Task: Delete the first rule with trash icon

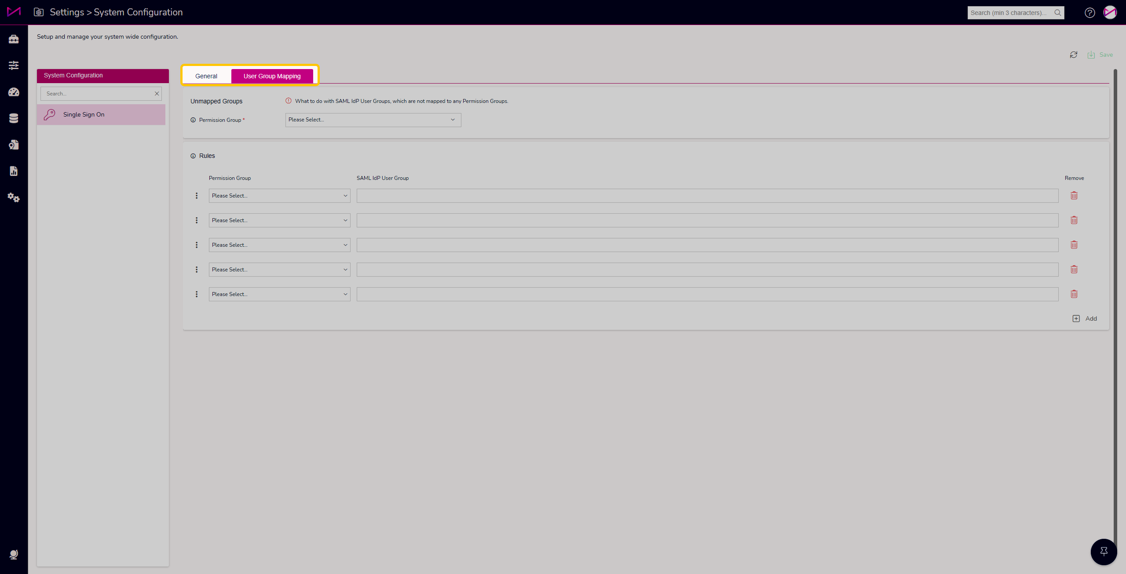Action: point(1074,196)
